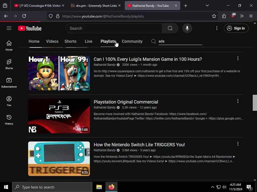Show hidden system tray icons

(x=212, y=187)
